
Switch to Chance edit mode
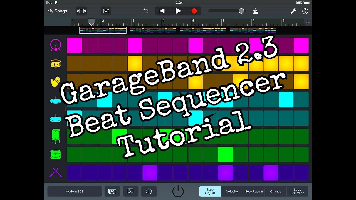pos(276,191)
